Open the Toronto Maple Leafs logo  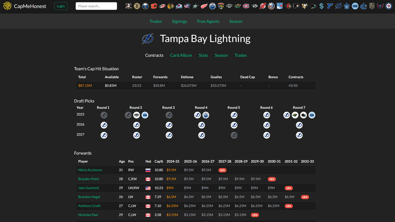point(347,6)
